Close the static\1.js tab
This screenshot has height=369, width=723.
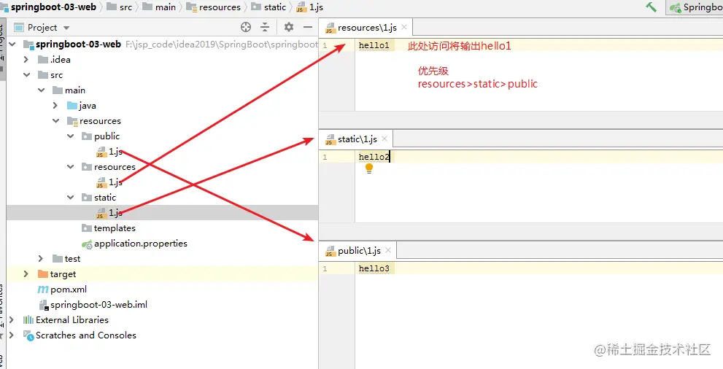pos(384,139)
